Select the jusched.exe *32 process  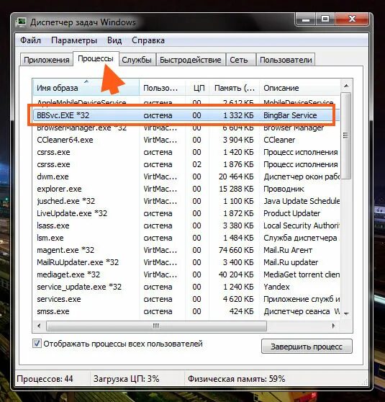point(186,201)
